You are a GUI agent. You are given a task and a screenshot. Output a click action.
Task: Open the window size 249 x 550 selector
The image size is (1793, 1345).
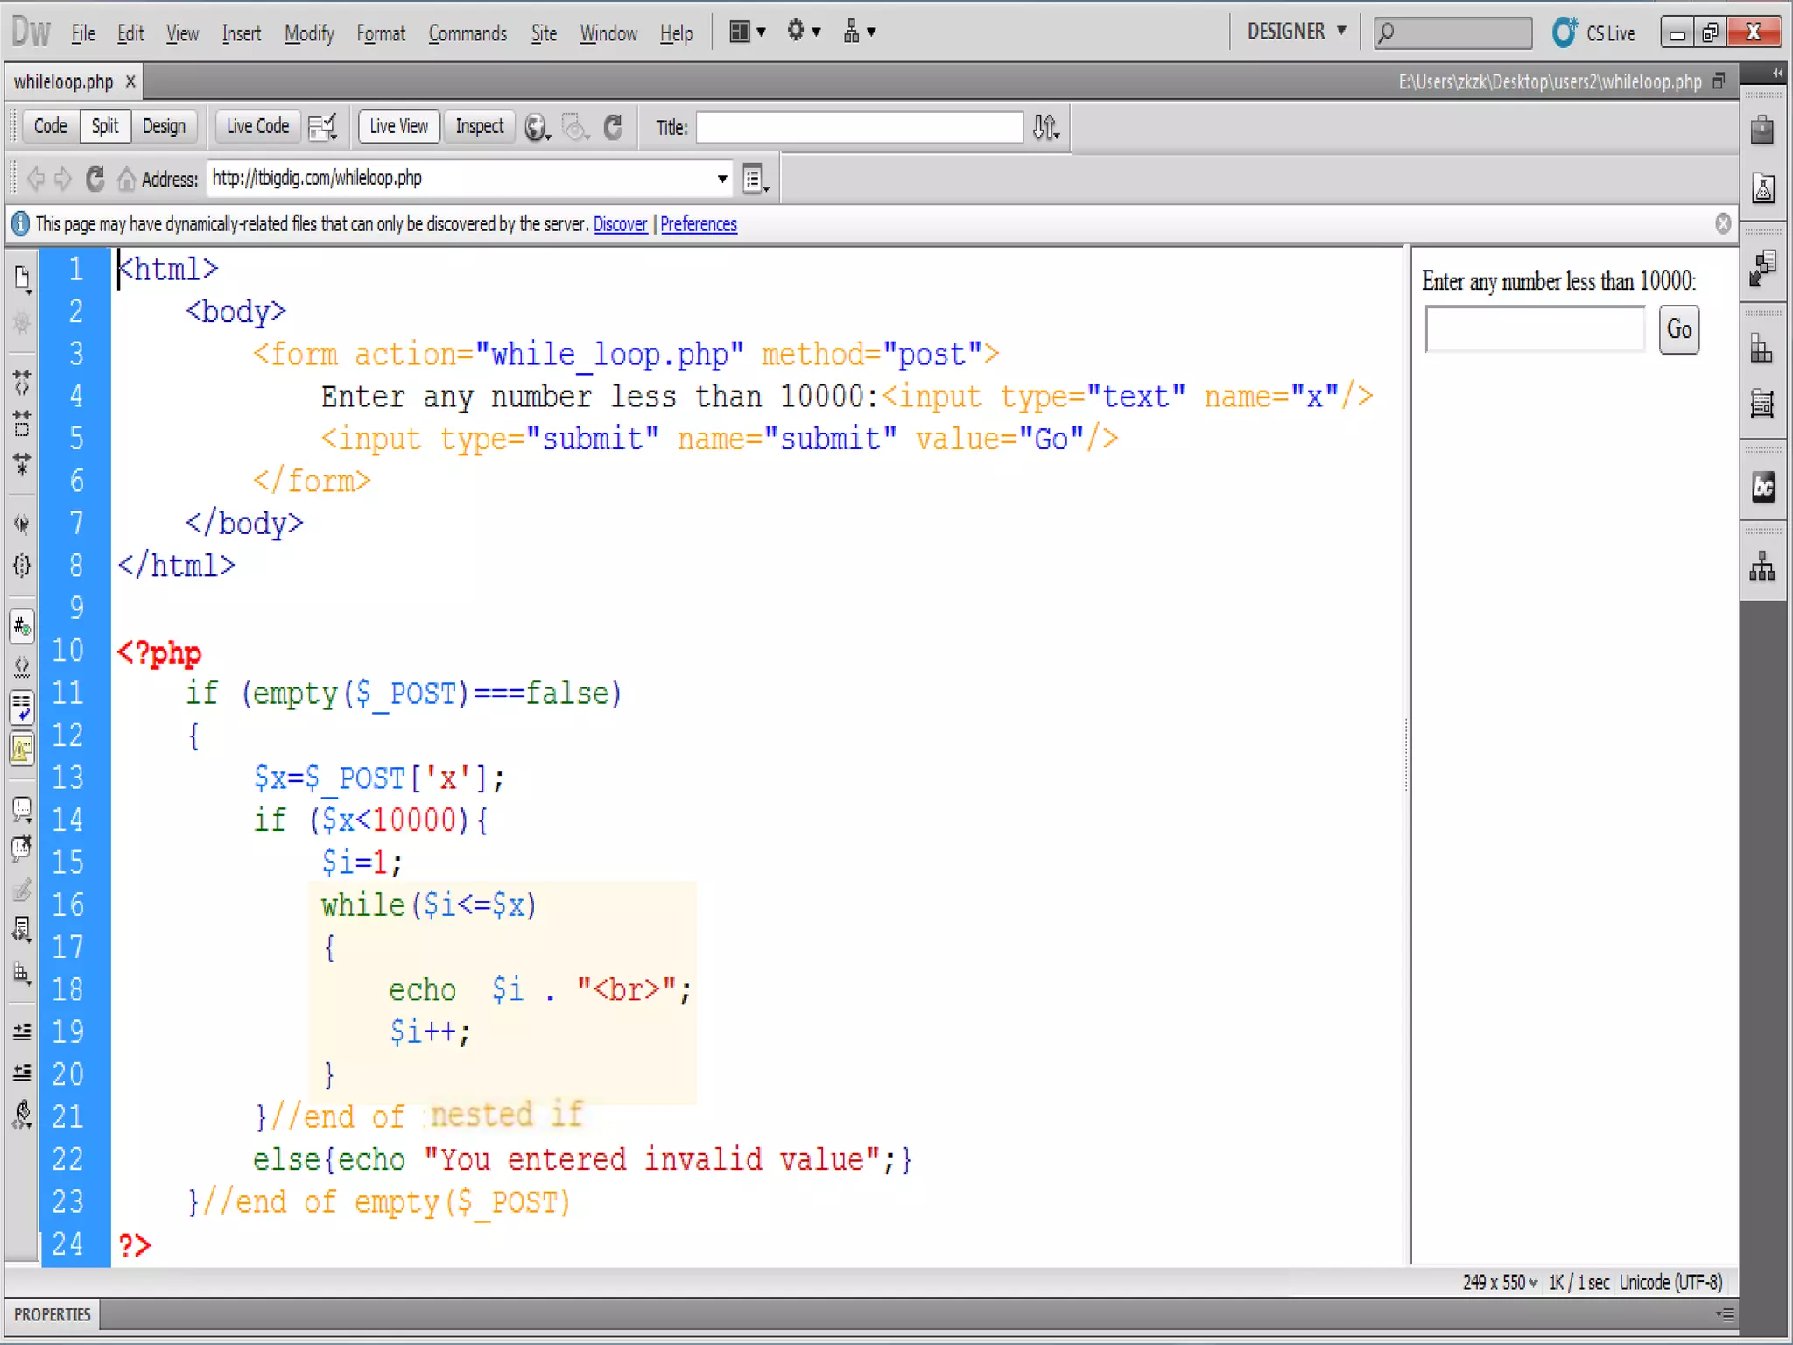click(1500, 1283)
